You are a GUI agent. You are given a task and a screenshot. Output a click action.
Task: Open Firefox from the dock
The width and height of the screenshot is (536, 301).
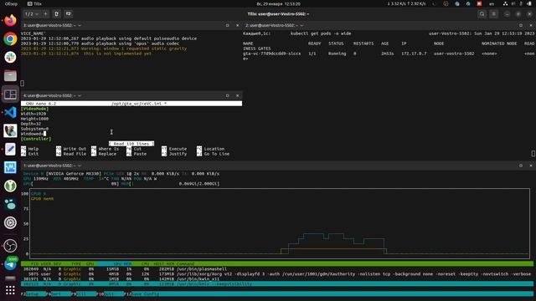click(10, 20)
